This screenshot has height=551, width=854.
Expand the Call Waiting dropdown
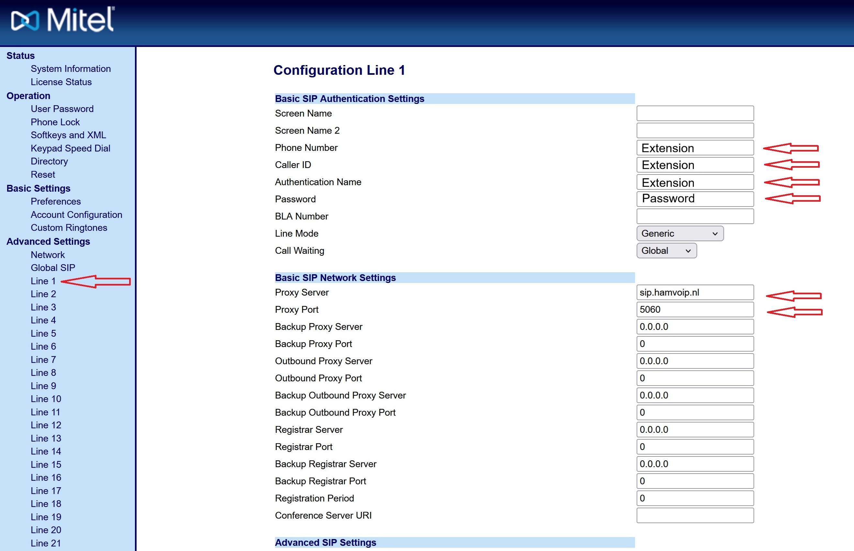(x=666, y=251)
